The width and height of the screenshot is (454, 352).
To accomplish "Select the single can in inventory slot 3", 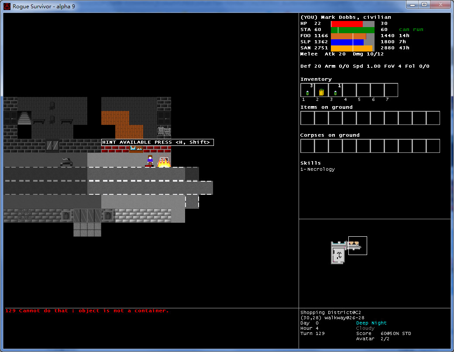I will tap(335, 90).
